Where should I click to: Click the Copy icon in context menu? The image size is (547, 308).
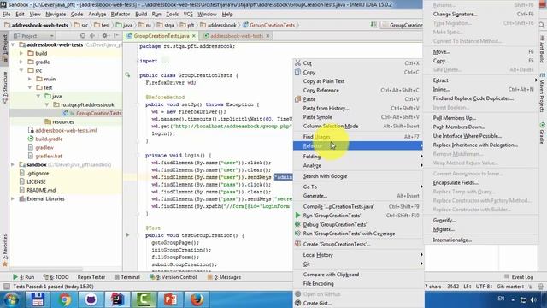tap(297, 72)
